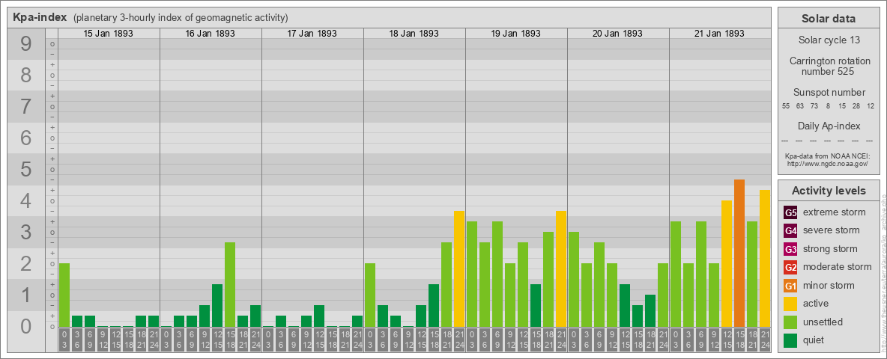Screen dimensions: 887x359
Task: Click the '18 Jan 1893' date header
Action: (x=414, y=34)
